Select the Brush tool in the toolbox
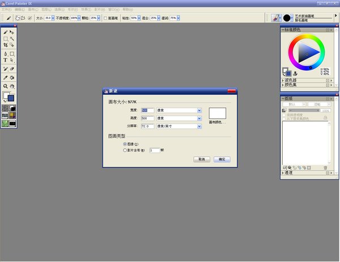Viewport: 340px width, 262px height. (x=6, y=32)
